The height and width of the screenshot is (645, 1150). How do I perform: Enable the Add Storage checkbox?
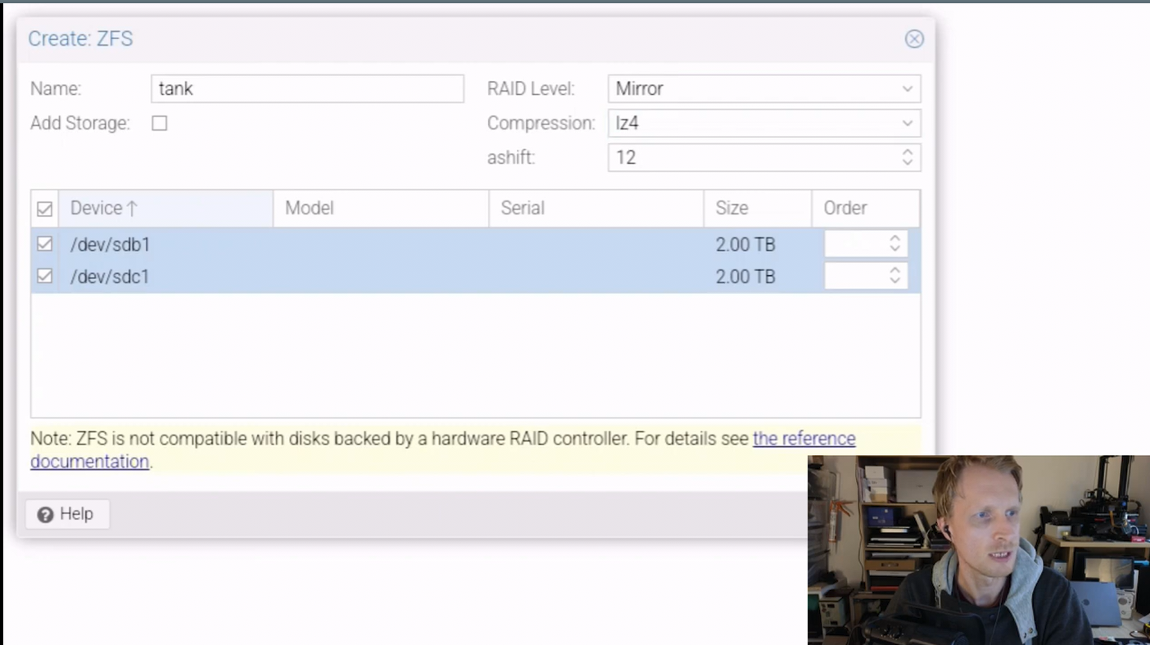click(x=160, y=124)
